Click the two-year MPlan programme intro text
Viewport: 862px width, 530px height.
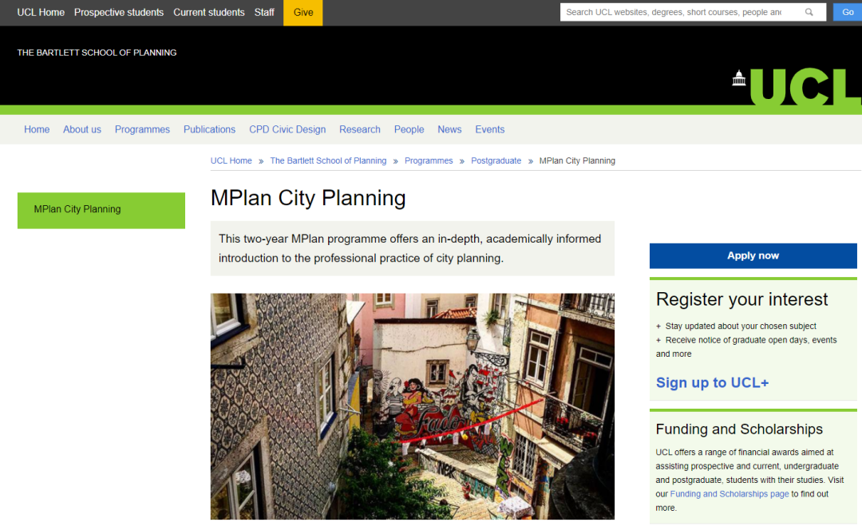[x=410, y=248]
